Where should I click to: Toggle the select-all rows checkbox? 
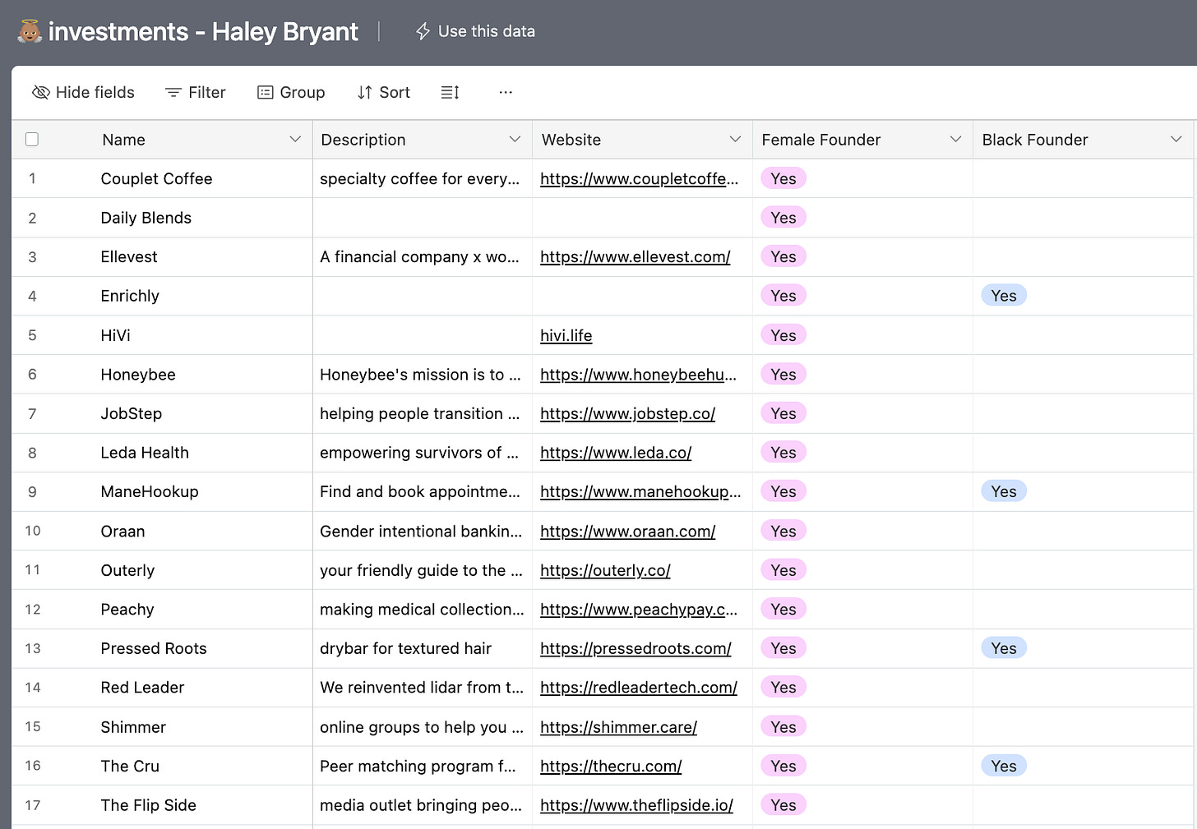pyautogui.click(x=32, y=139)
